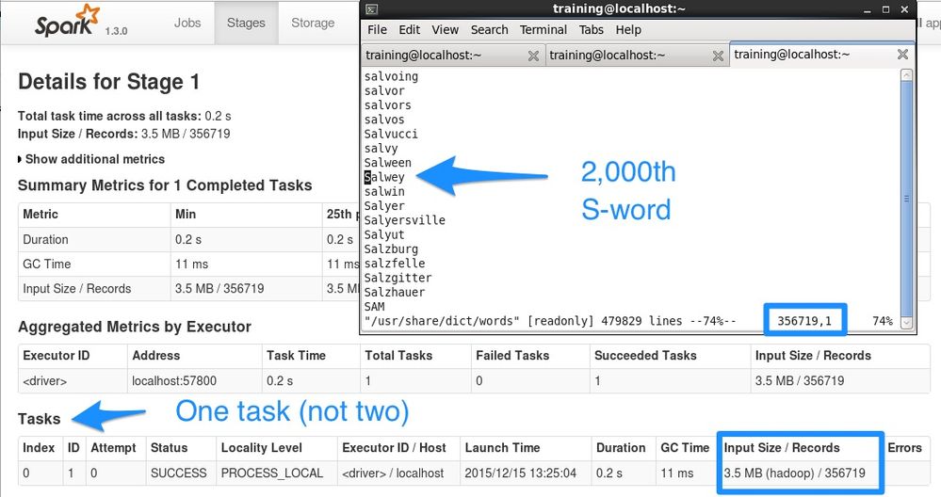Expand Show additional metrics
This screenshot has width=941, height=497.
[x=91, y=159]
